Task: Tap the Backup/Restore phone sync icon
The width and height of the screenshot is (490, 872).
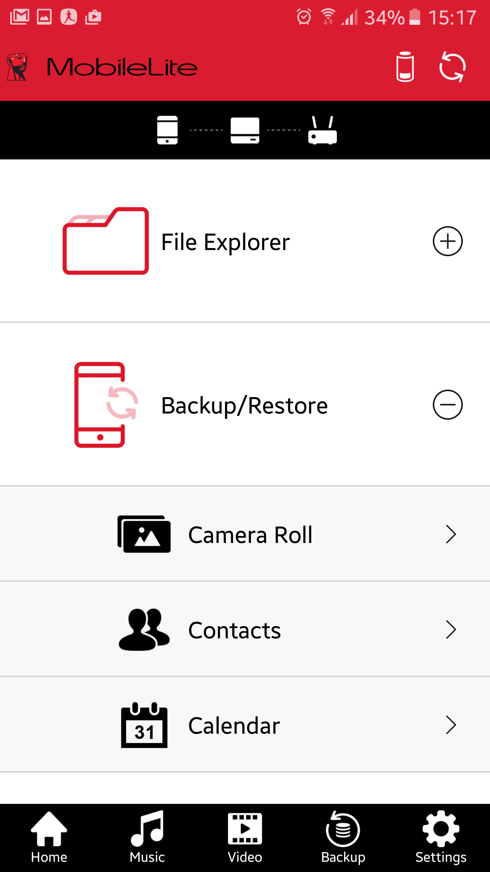Action: [106, 405]
